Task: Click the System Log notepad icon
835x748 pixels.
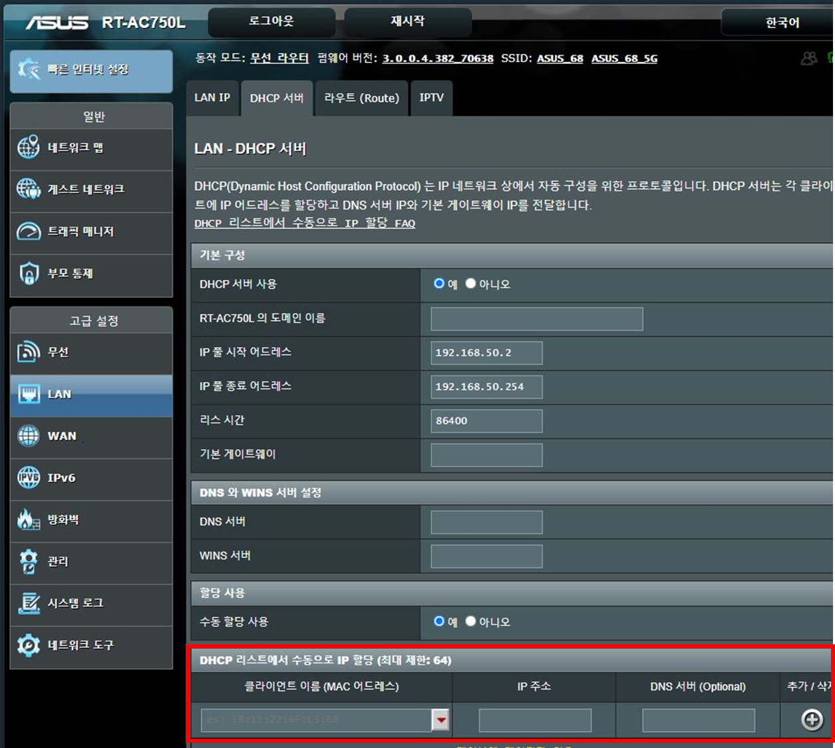Action: click(29, 603)
